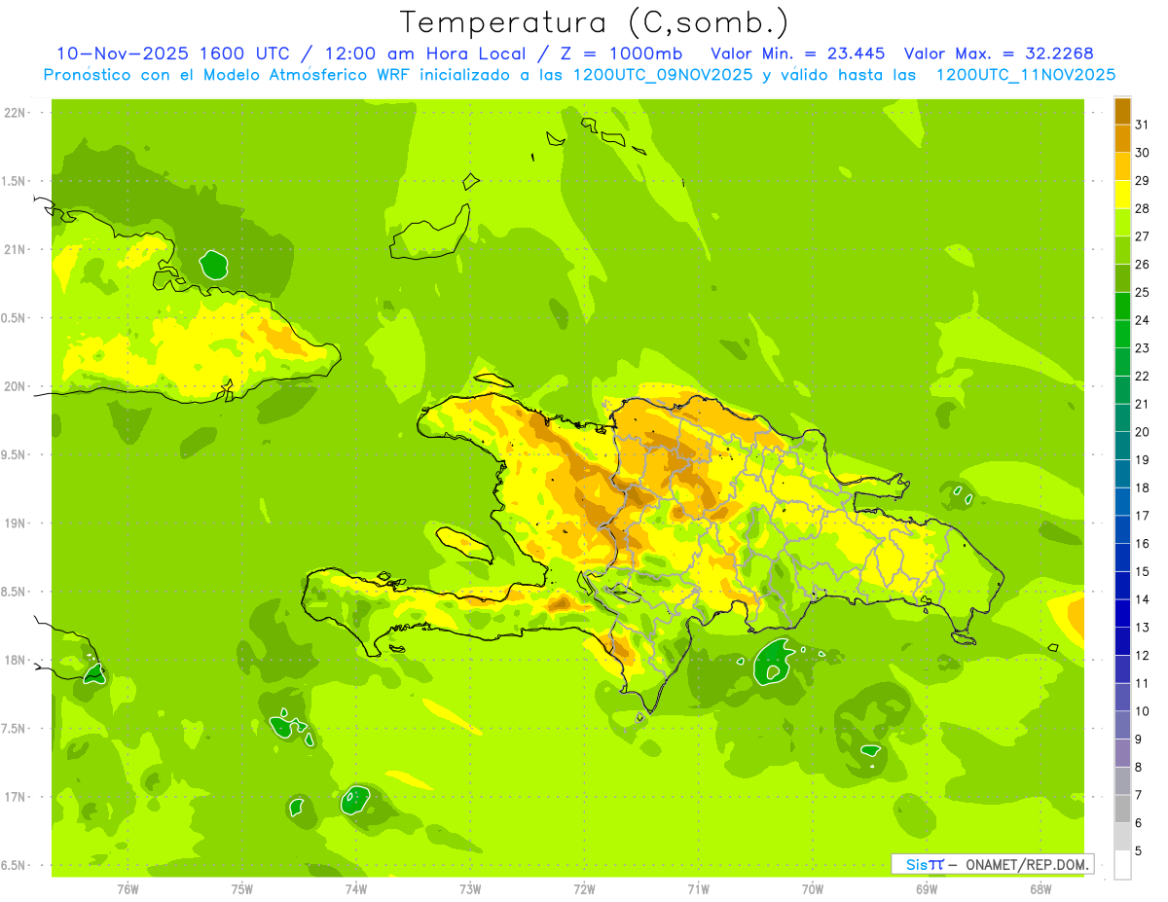Click the bottom legend value "5"
This screenshot has width=1168, height=902.
click(1139, 851)
